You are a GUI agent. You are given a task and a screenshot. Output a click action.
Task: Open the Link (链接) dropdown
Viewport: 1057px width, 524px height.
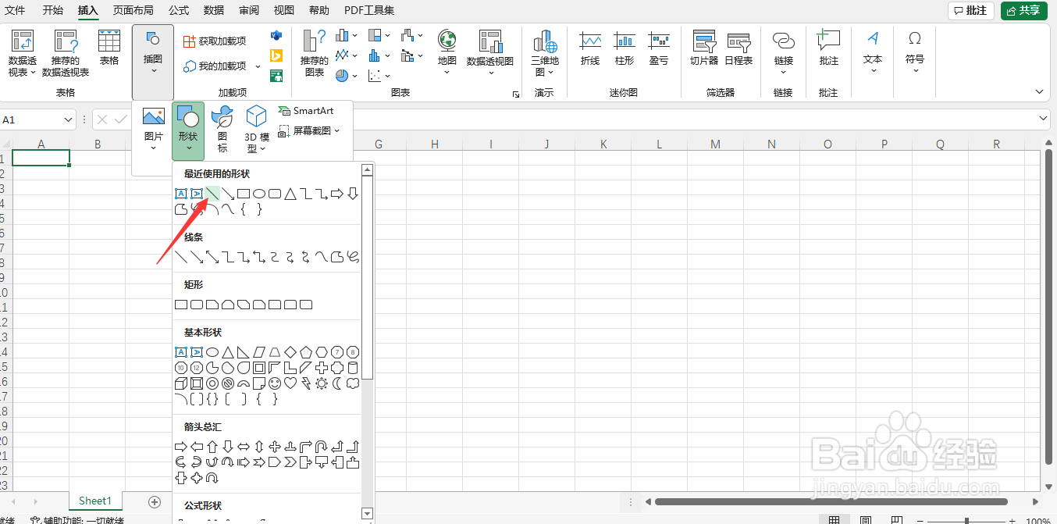(x=784, y=54)
